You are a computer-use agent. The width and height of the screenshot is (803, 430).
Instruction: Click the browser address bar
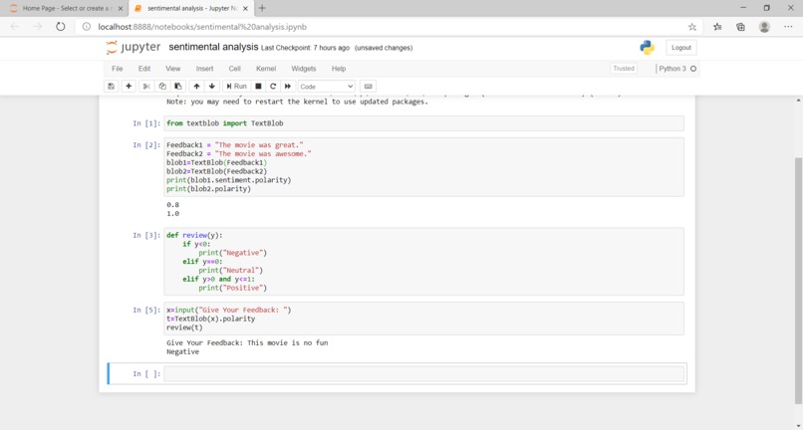390,27
